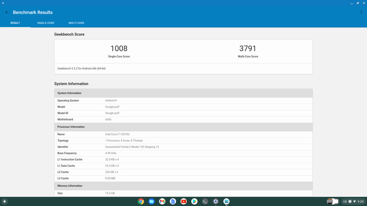The image size is (367, 206).
Task: Click the Memory Information section header
Action: 183,186
